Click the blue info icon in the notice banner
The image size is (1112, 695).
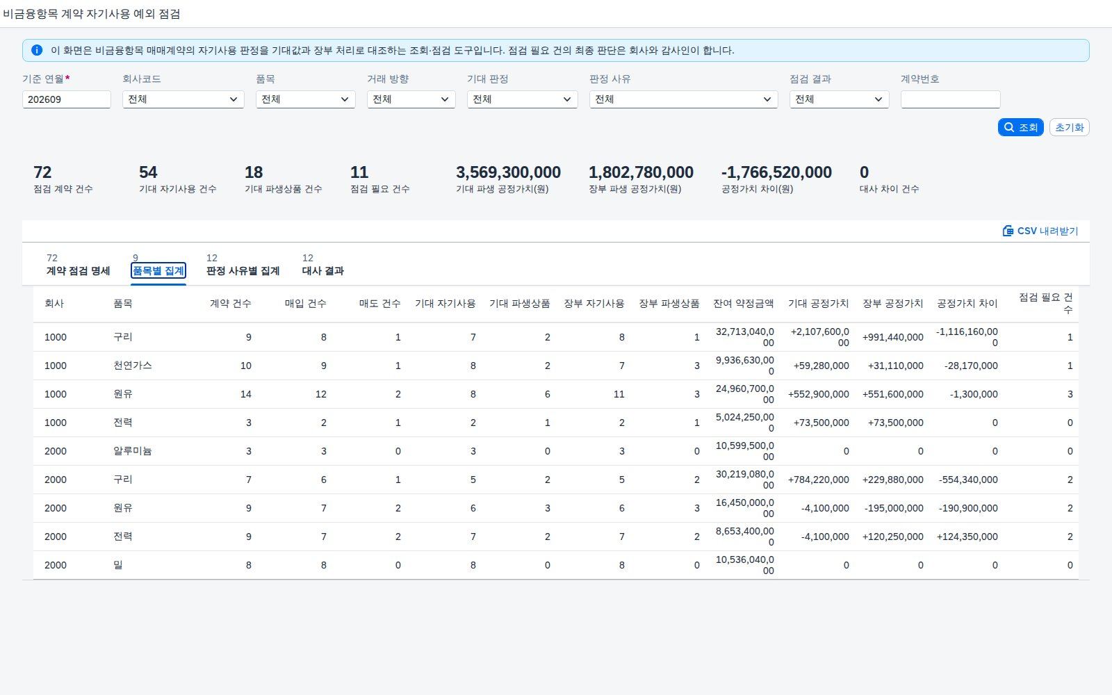click(x=37, y=50)
